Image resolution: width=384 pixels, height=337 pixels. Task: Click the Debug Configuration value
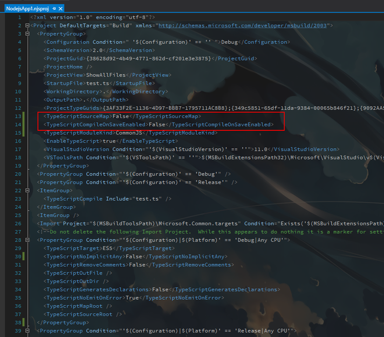[229, 42]
